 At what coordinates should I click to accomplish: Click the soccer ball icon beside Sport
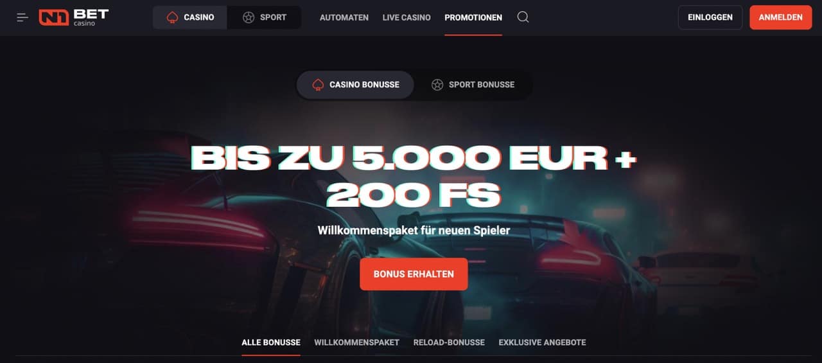(x=249, y=17)
